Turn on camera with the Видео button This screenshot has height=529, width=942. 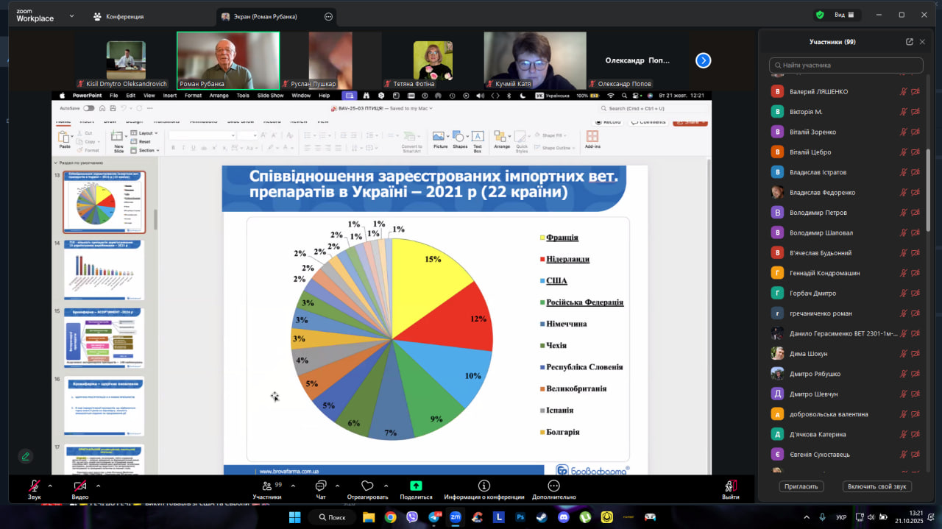(x=79, y=486)
